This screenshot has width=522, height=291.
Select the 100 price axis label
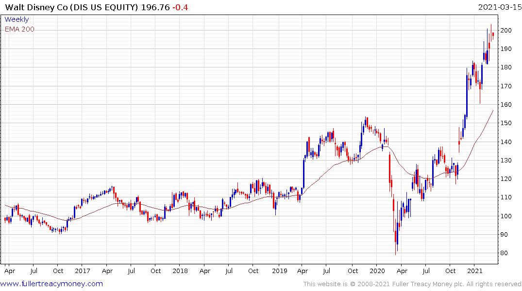506,216
